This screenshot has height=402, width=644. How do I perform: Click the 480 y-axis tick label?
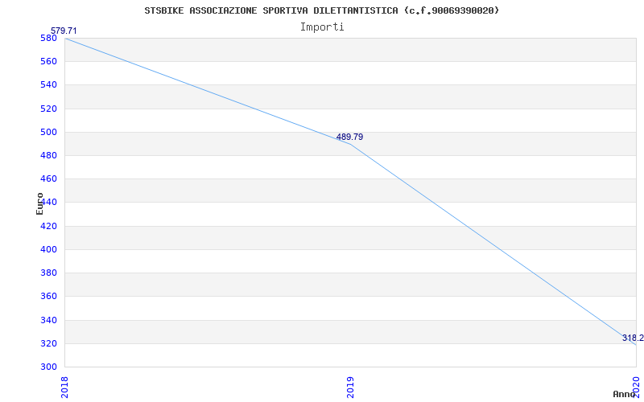(x=48, y=155)
